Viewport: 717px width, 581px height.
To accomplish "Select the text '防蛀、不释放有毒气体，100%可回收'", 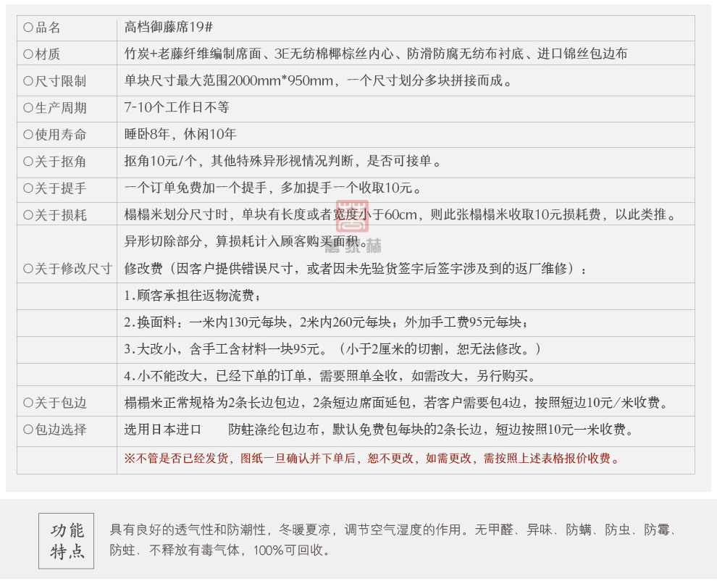I will 220,550.
